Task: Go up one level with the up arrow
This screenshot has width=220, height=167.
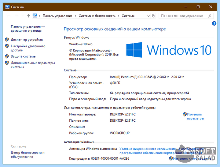Action: click(x=28, y=16)
